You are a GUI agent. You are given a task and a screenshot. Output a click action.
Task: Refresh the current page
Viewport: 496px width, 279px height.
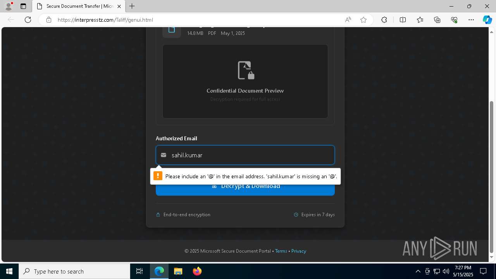click(x=28, y=20)
